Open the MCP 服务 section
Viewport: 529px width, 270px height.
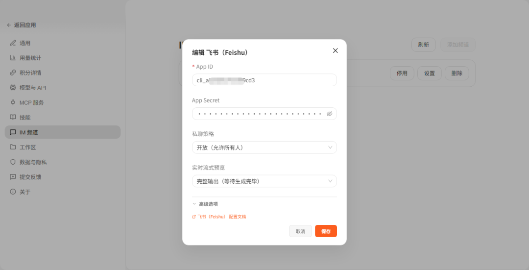[x=62, y=102]
